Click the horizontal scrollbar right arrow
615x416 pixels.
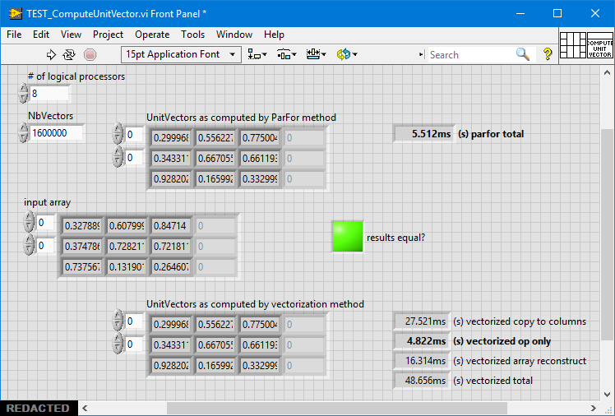point(594,408)
